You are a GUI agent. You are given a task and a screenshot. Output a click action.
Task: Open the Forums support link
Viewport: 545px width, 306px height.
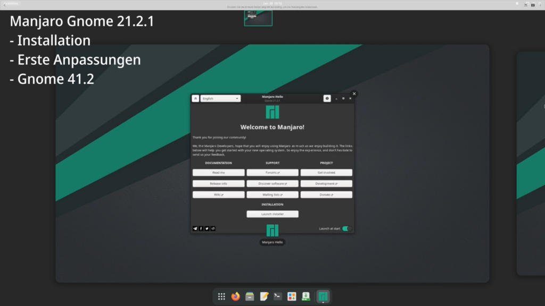click(272, 173)
